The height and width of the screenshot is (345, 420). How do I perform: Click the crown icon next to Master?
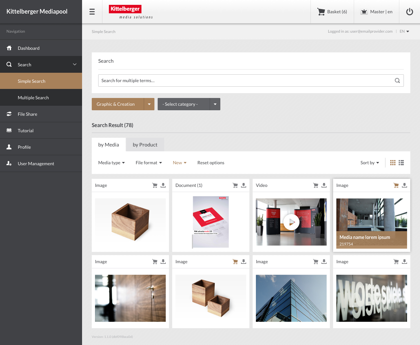[x=364, y=11]
